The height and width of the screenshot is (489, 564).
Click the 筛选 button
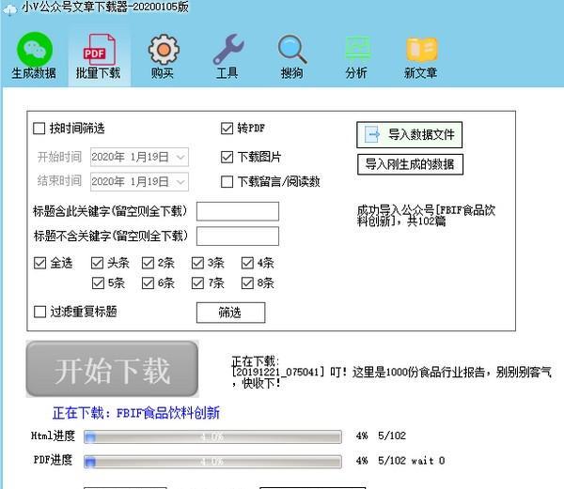[x=230, y=313]
